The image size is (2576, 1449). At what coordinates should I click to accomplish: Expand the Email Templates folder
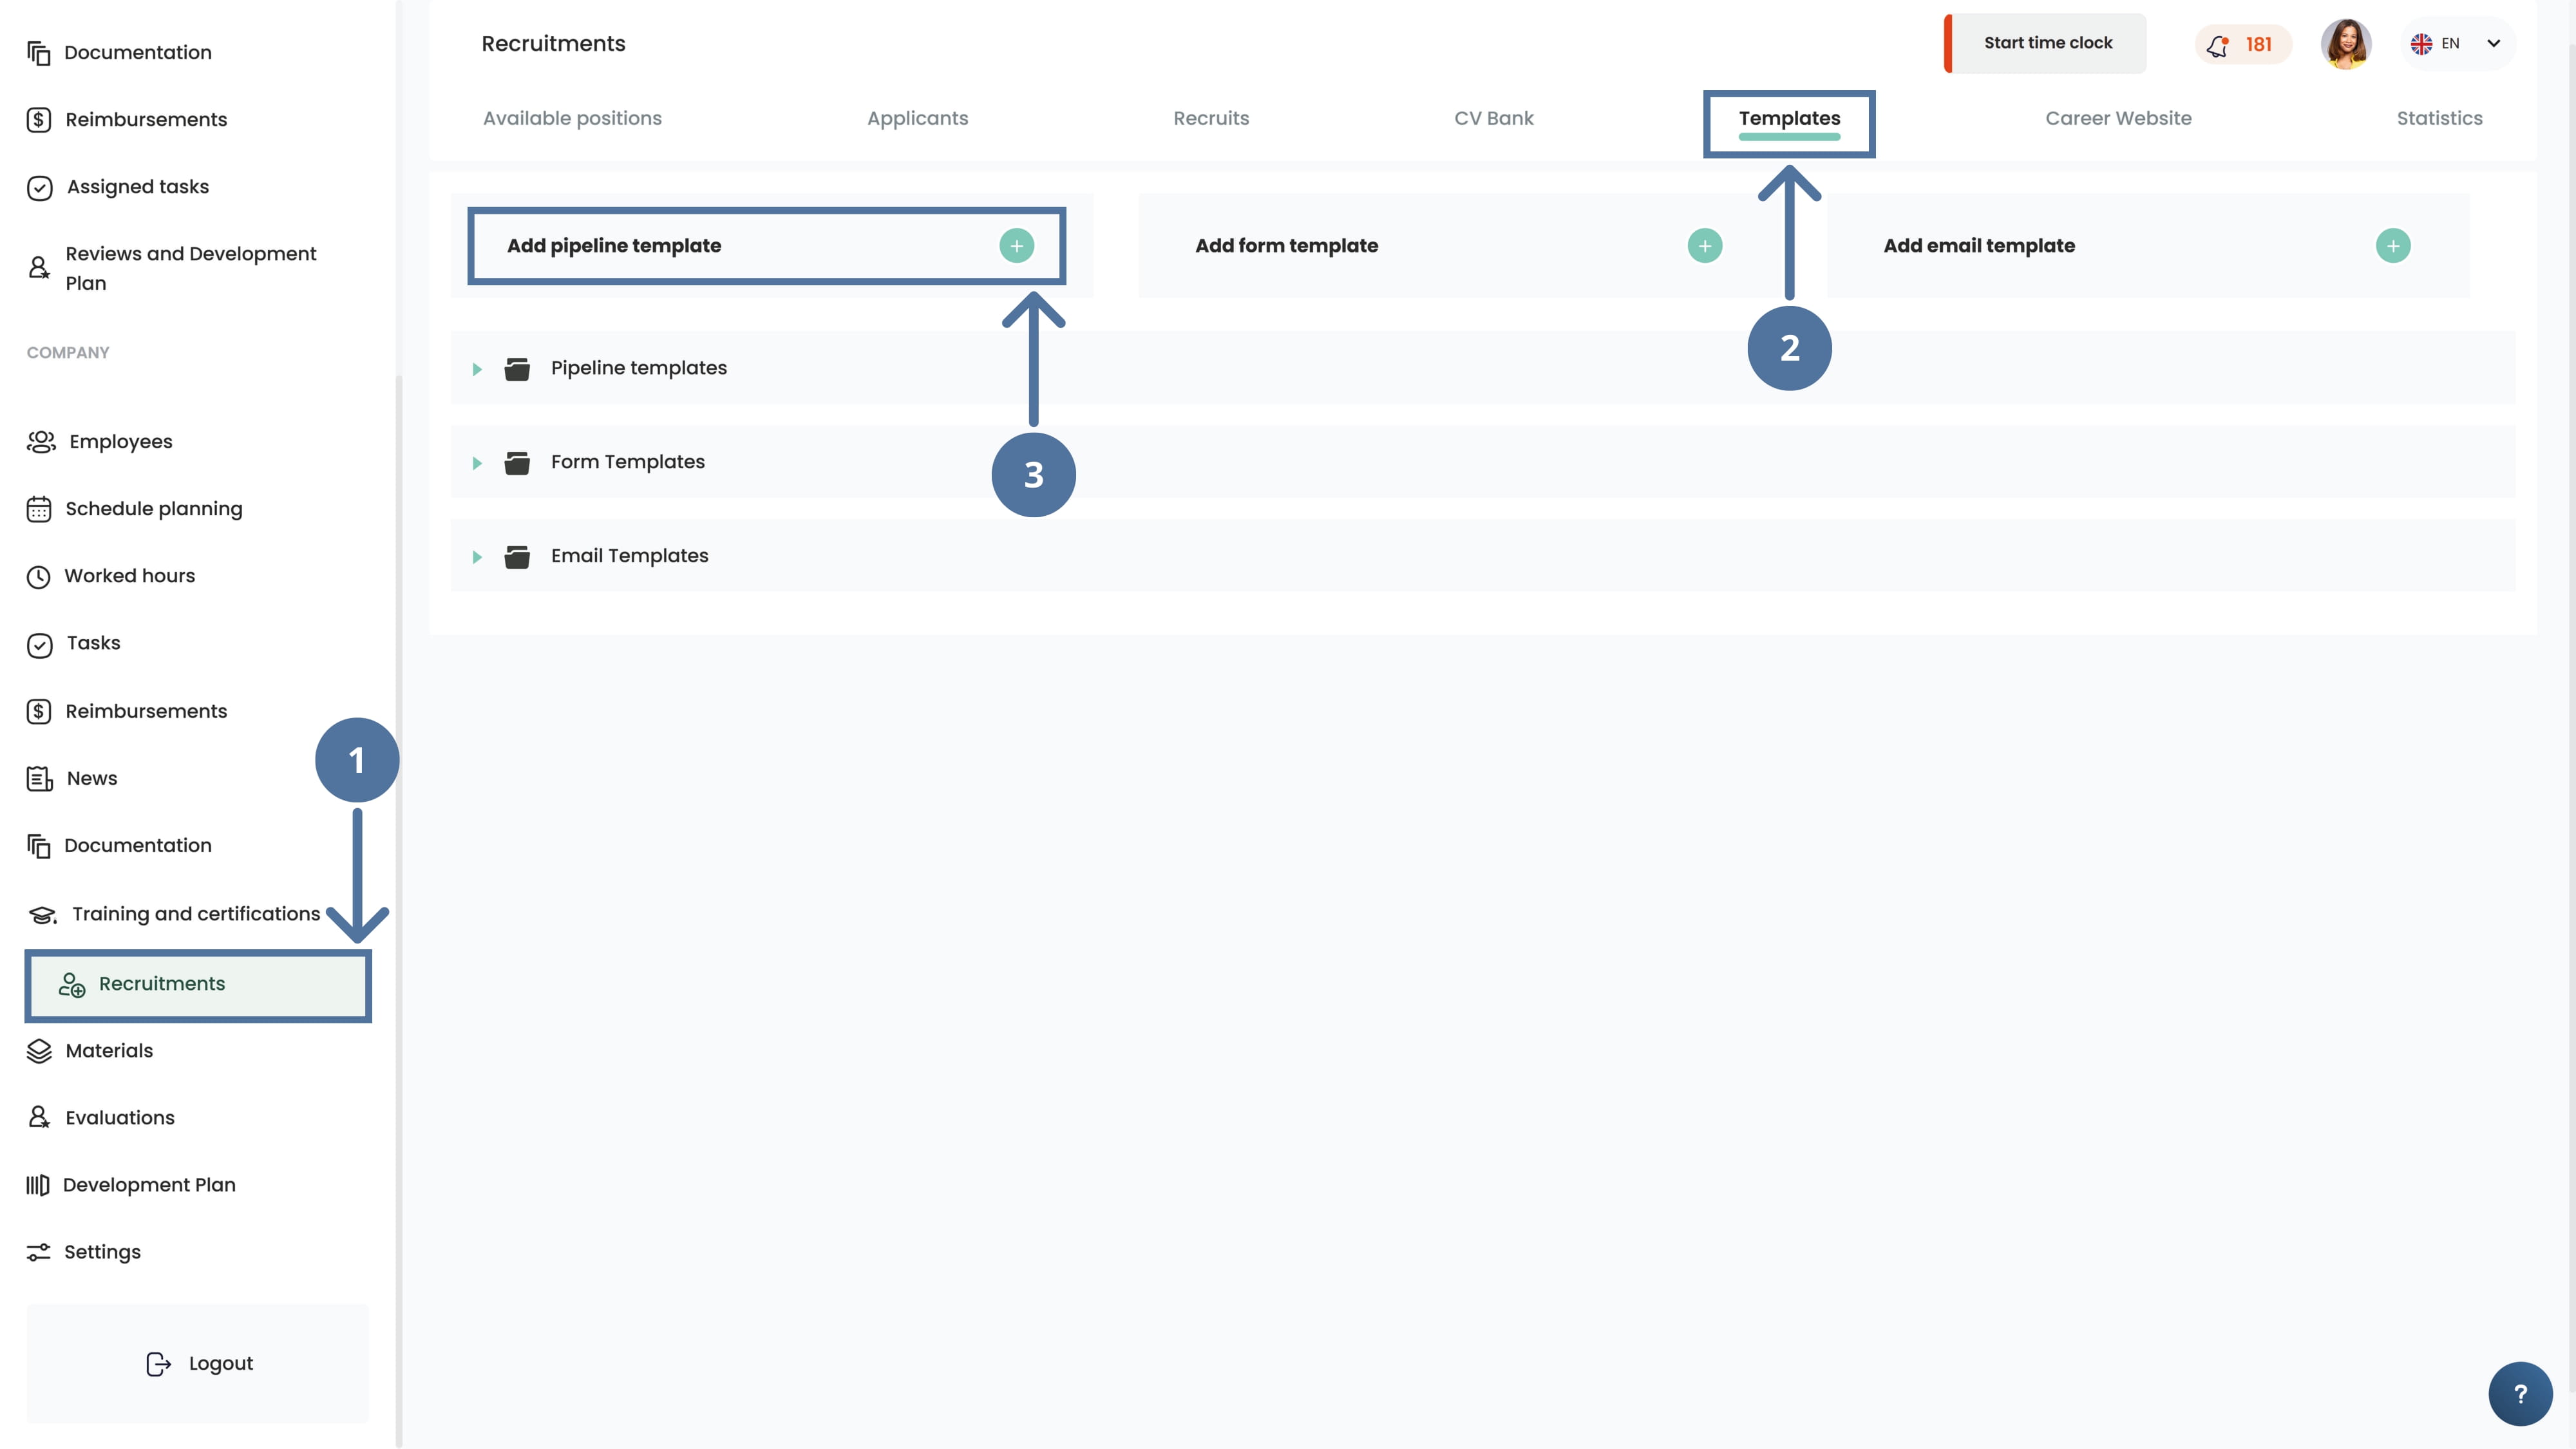[477, 557]
